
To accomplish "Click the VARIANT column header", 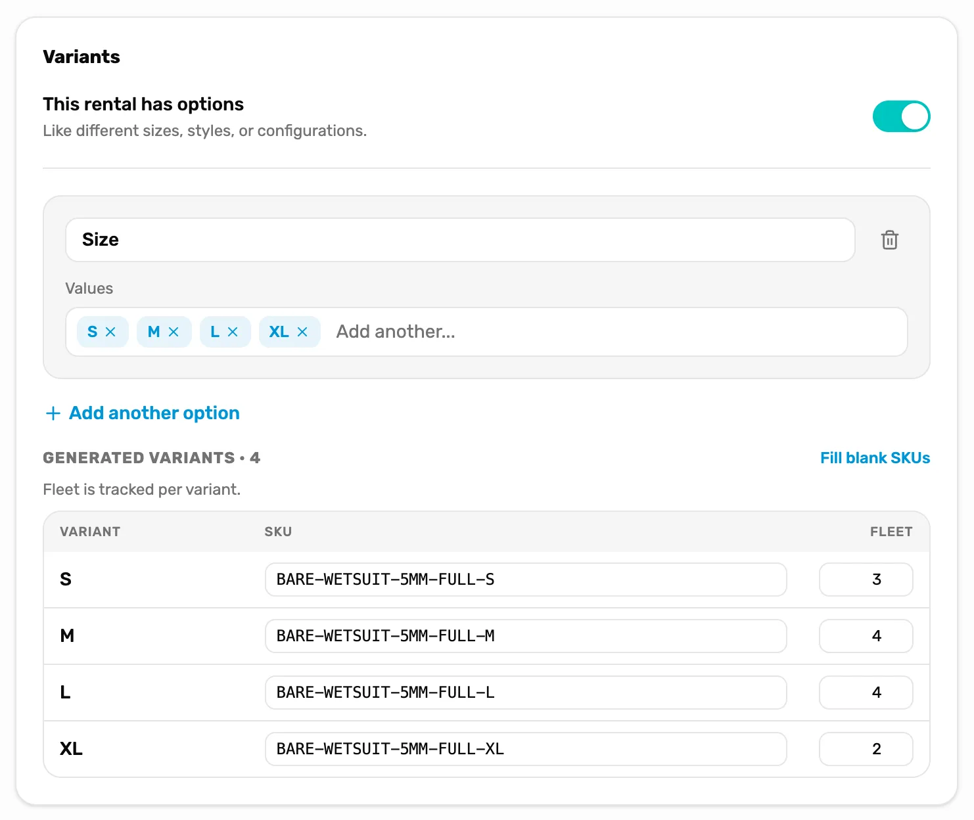I will pos(90,532).
